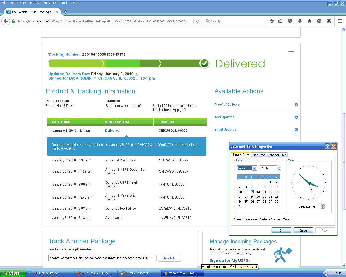Image resolution: width=346 pixels, height=277 pixels.
Task: Click the page vertical scrollbar thumb
Action: (x=344, y=161)
